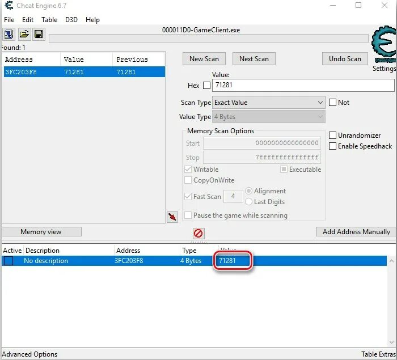Click previous value 71281 in results
The width and height of the screenshot is (397, 360).
126,72
